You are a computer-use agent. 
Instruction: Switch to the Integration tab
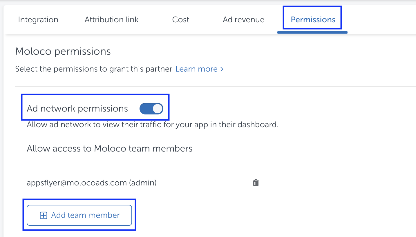coord(38,20)
